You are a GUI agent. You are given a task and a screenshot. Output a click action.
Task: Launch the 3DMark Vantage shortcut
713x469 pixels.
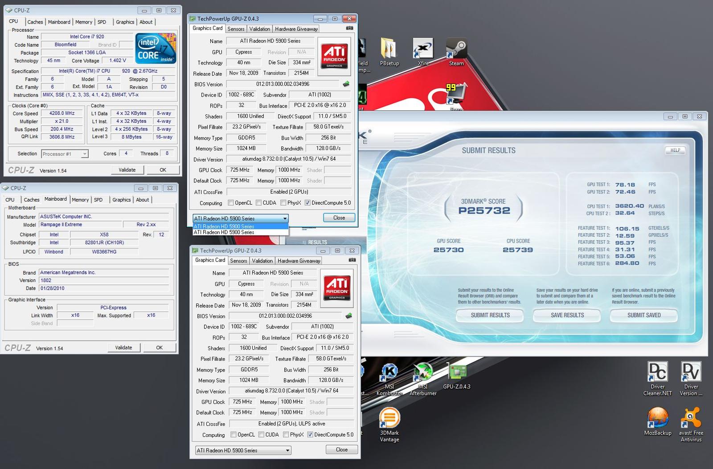(389, 425)
